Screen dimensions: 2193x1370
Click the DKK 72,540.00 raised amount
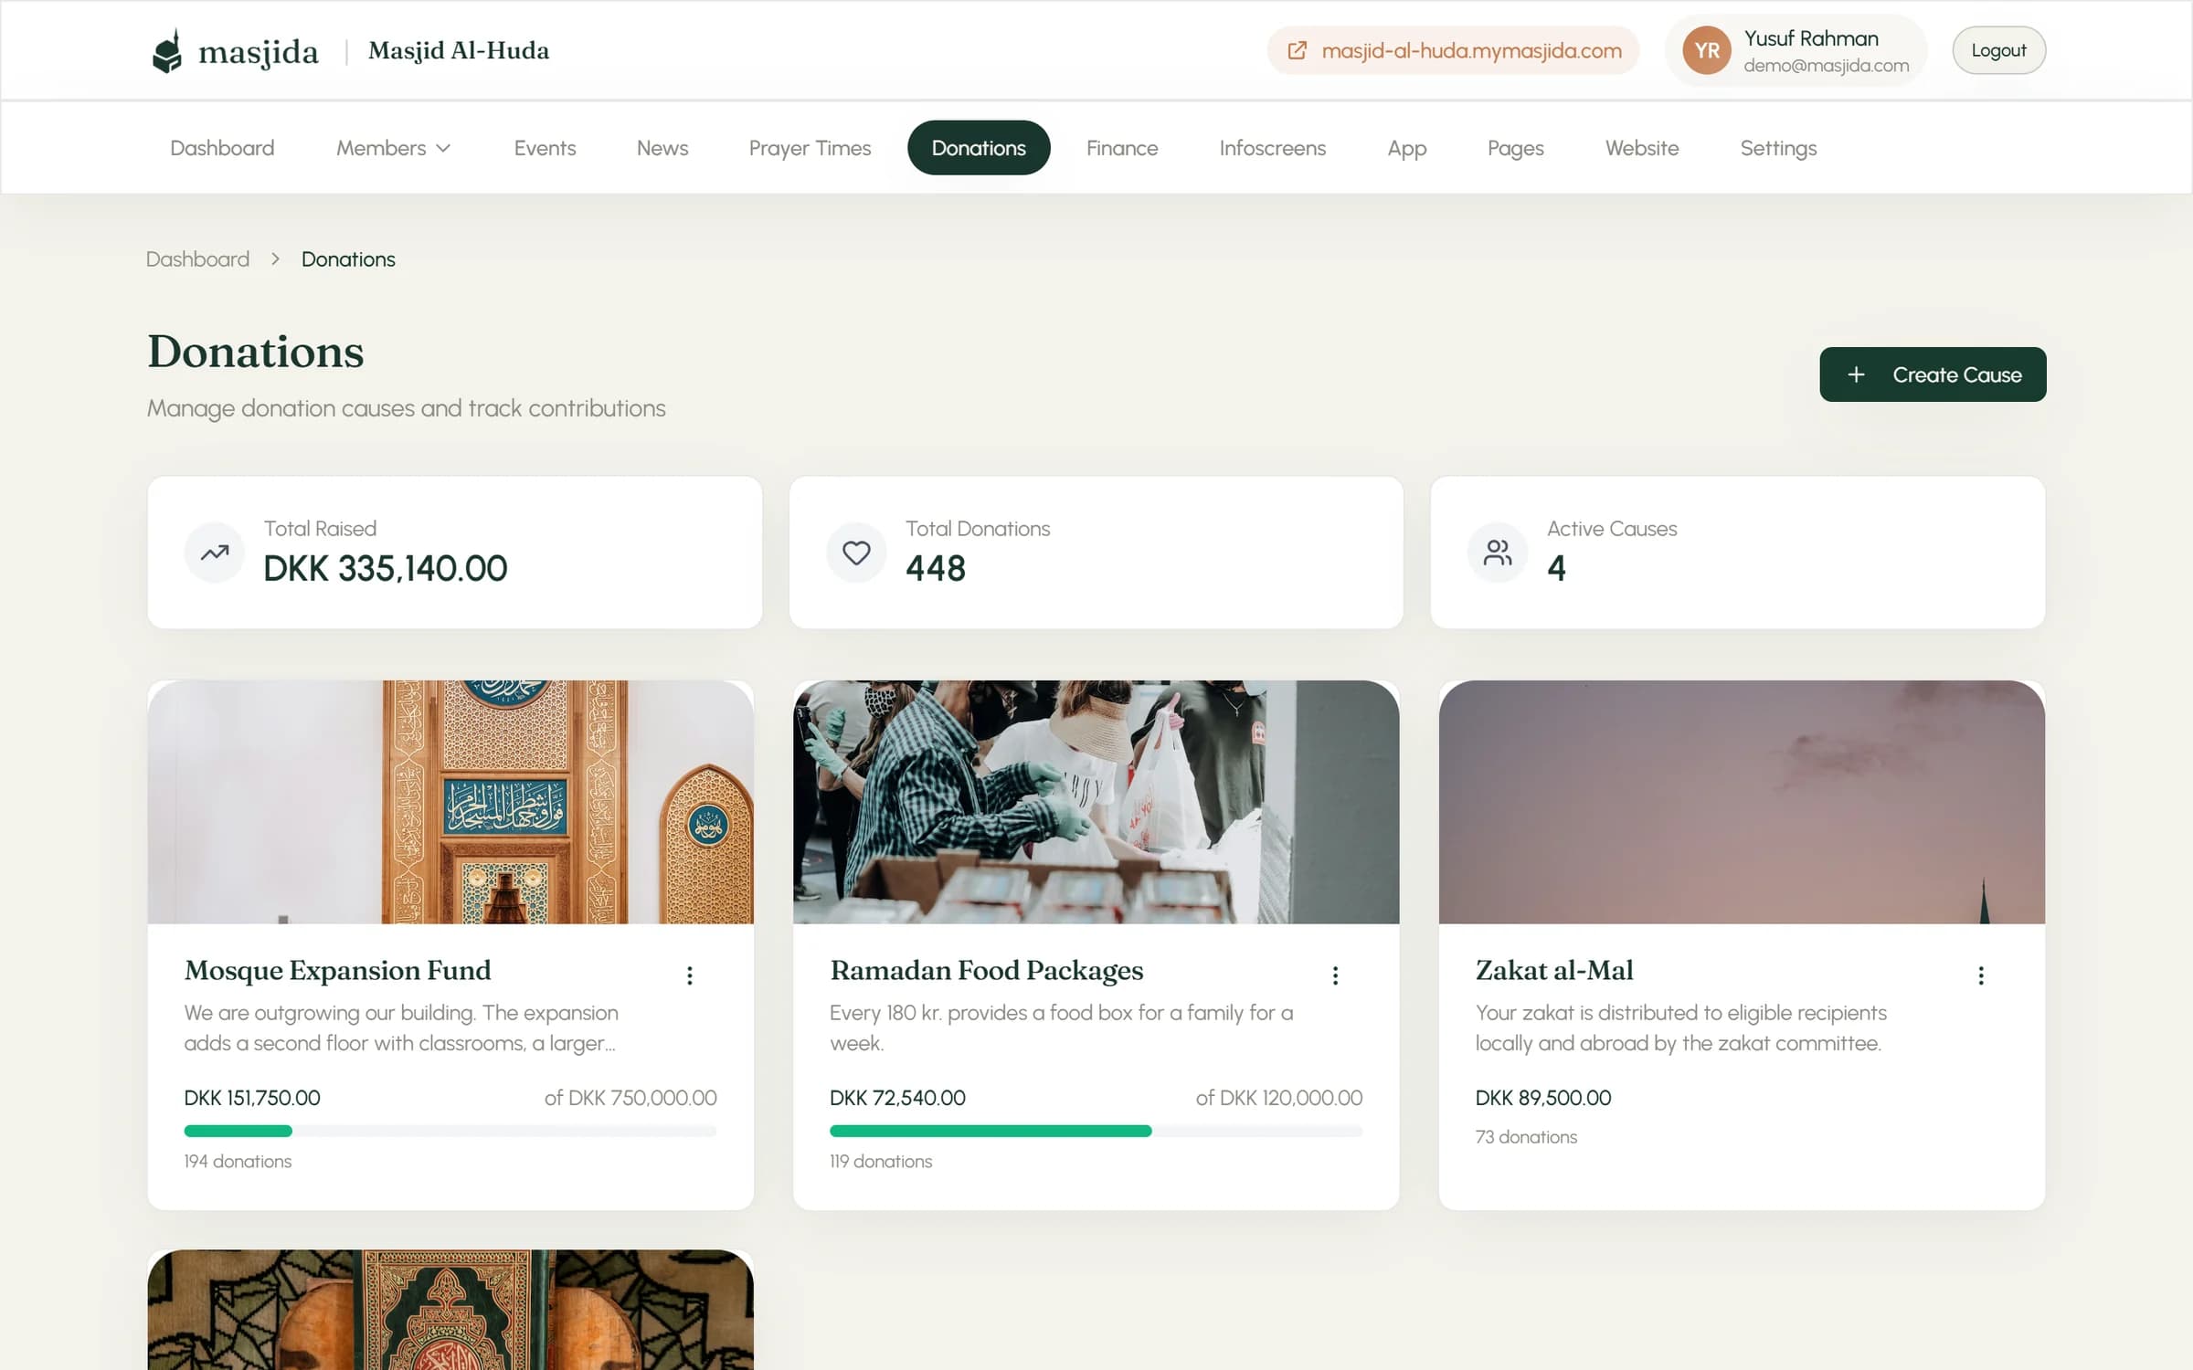pyautogui.click(x=897, y=1098)
